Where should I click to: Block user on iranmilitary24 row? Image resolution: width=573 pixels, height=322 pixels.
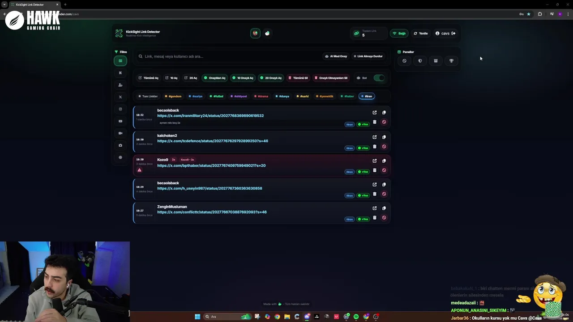click(x=384, y=122)
